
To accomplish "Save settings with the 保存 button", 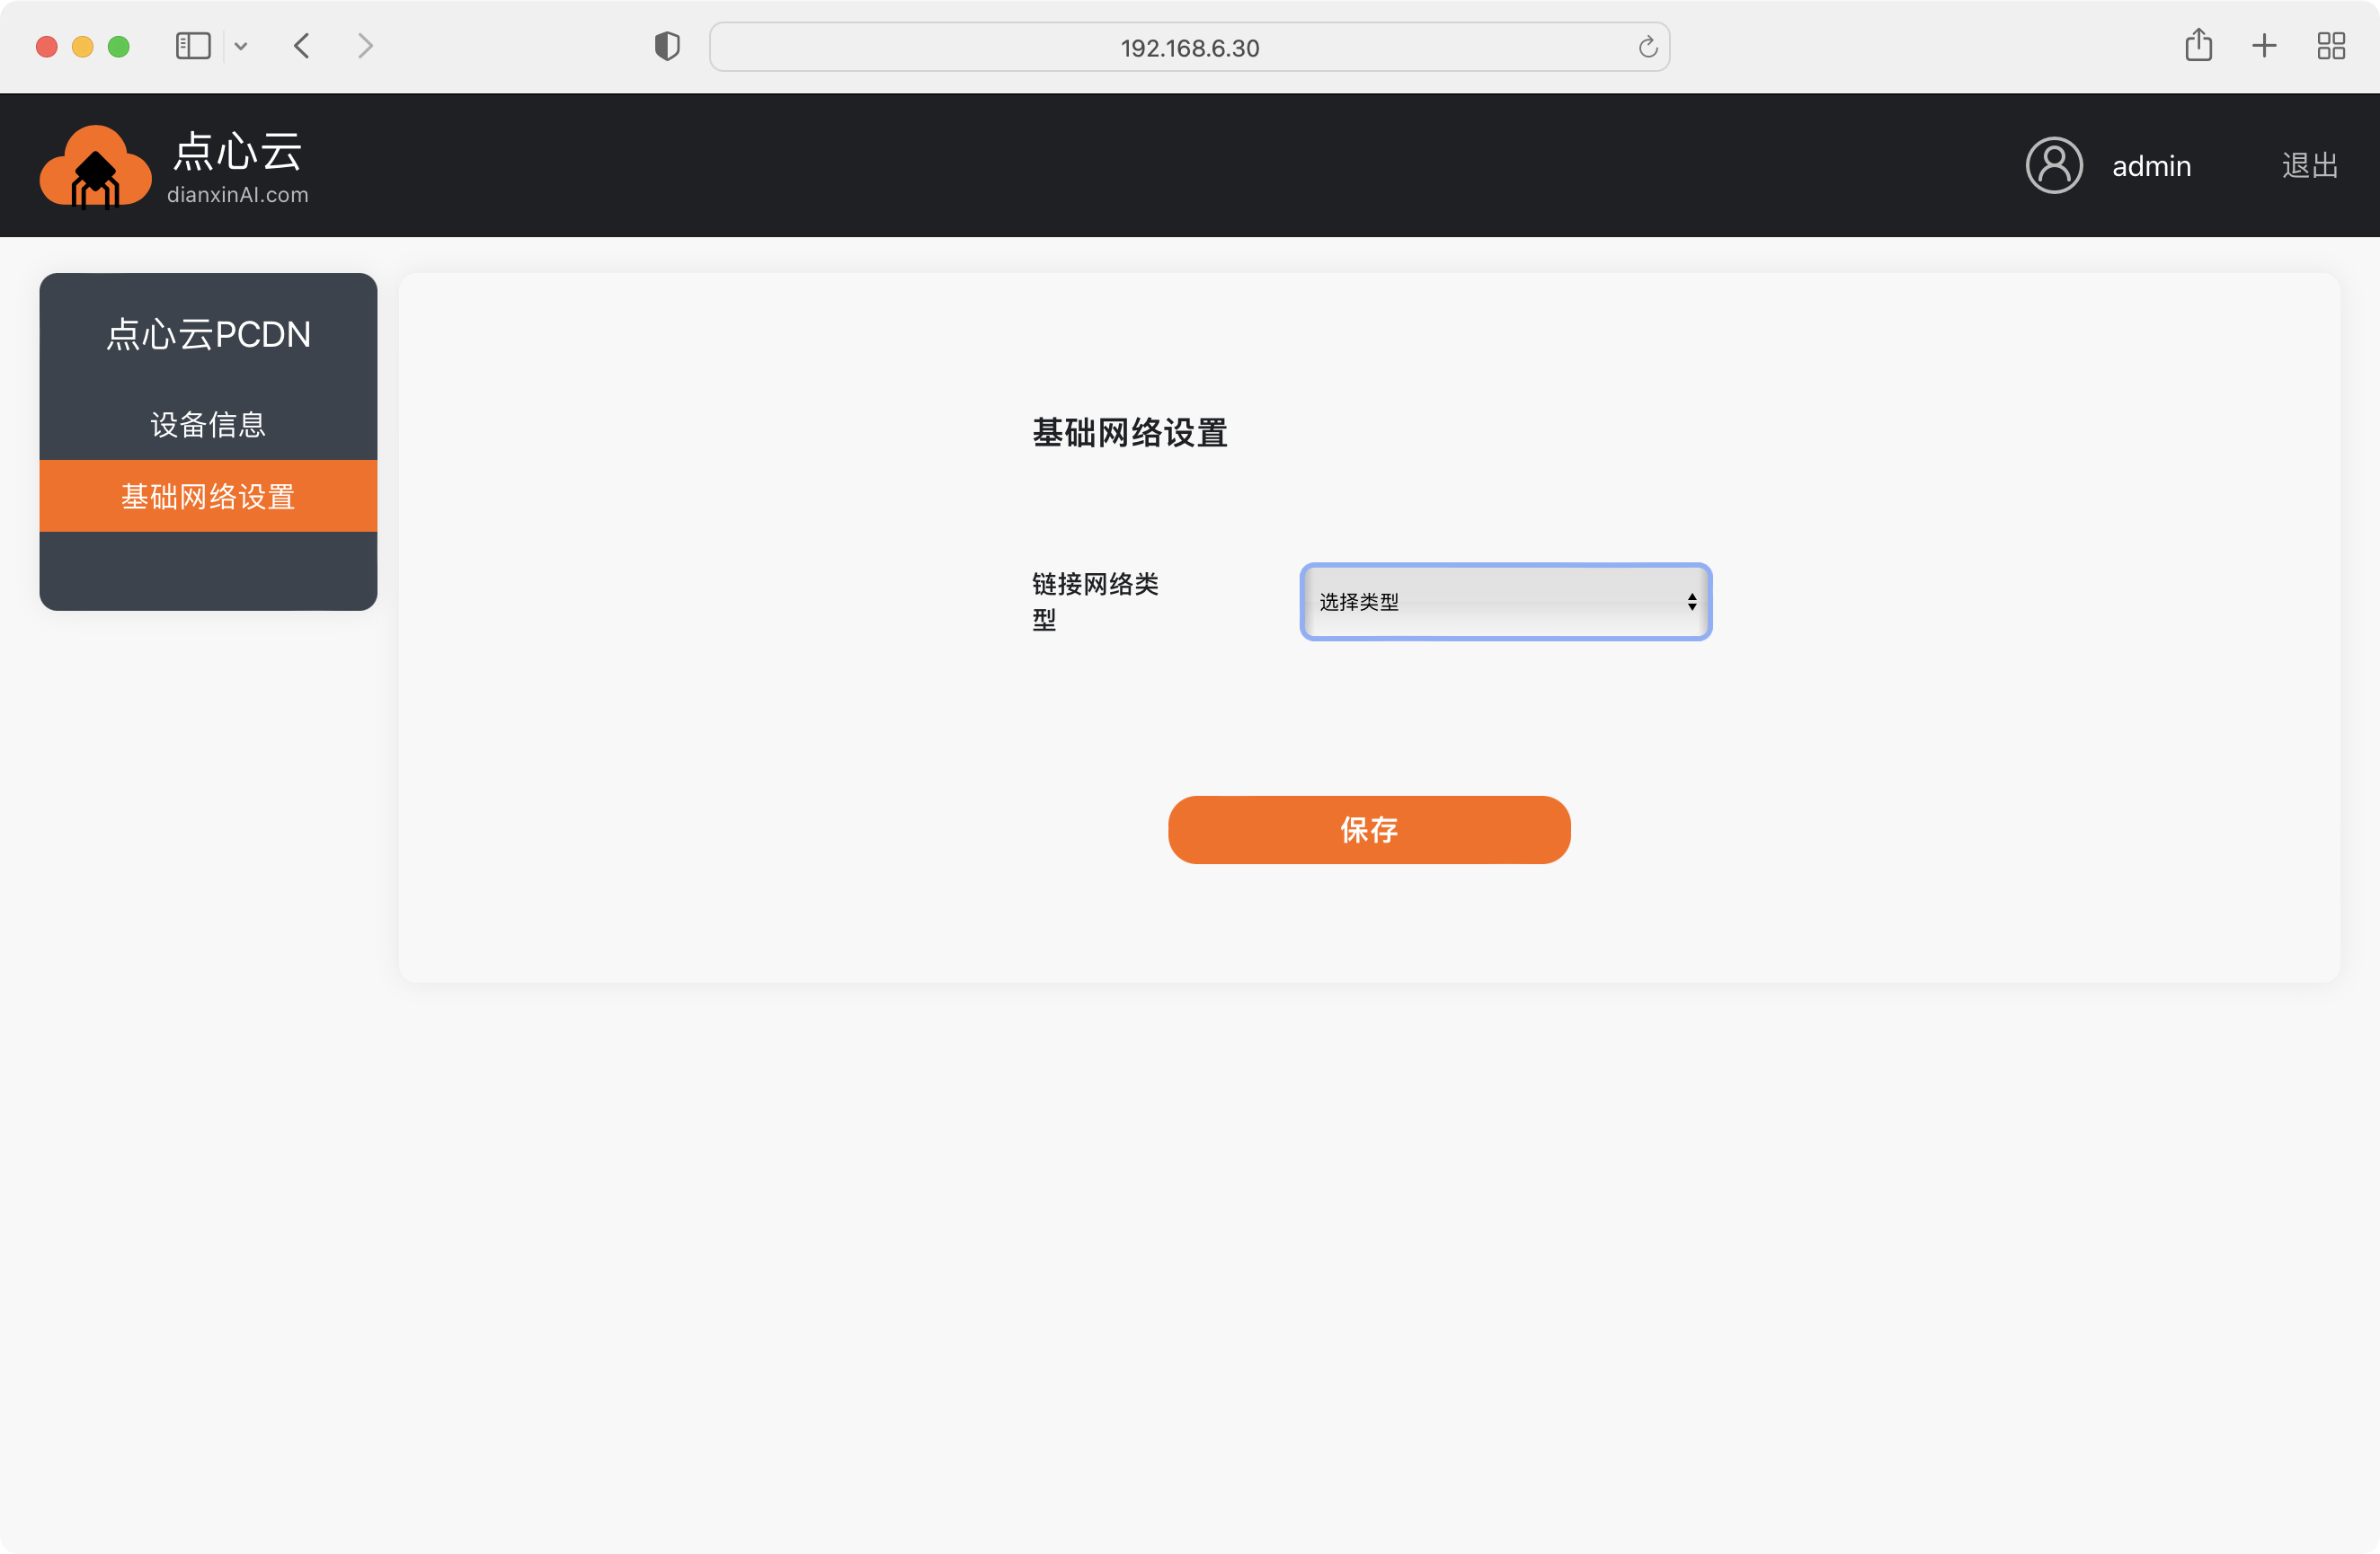I will pyautogui.click(x=1369, y=829).
